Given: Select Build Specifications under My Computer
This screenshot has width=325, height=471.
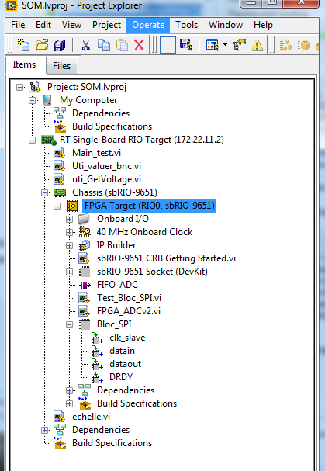Looking at the screenshot, I should click(112, 126).
